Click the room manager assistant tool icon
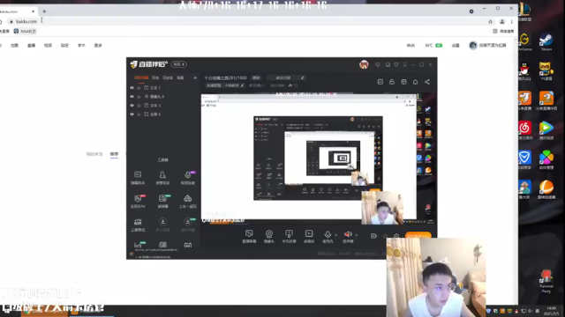Screen dimensions: 565x317 point(162,178)
